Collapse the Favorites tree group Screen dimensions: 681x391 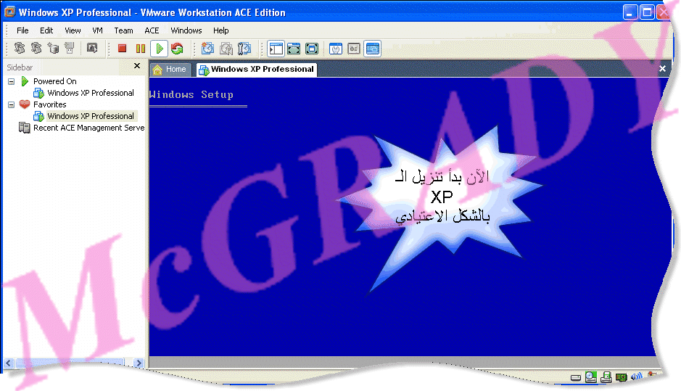(x=12, y=104)
